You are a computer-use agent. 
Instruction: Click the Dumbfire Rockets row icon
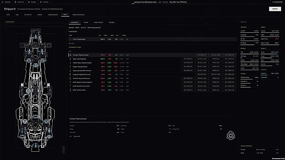coord(70,70)
